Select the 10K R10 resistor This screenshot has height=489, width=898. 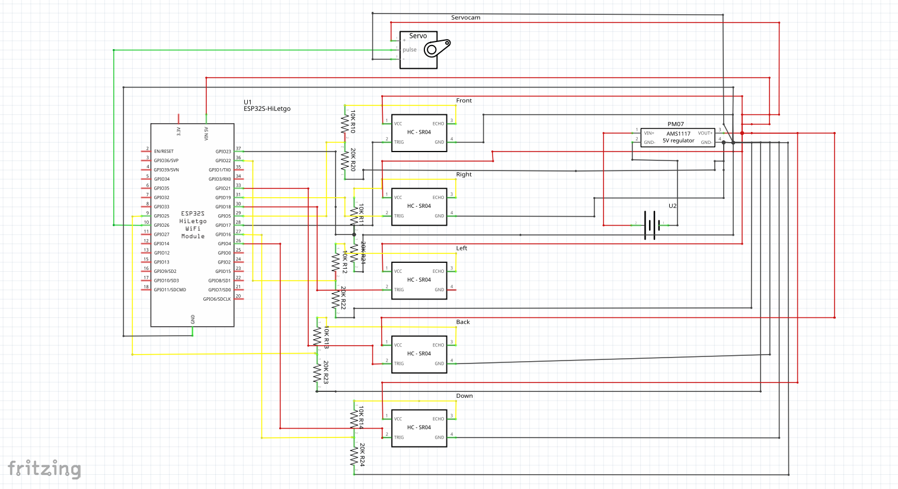(x=345, y=124)
